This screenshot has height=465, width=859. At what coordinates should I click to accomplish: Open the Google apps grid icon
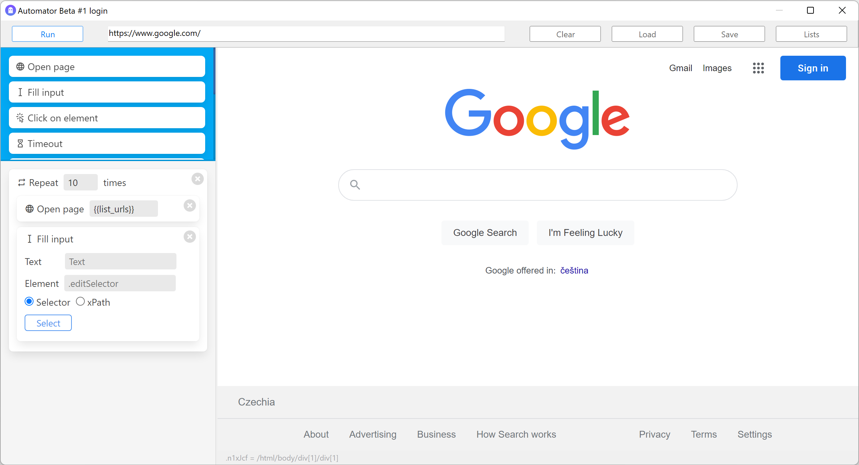pyautogui.click(x=758, y=68)
